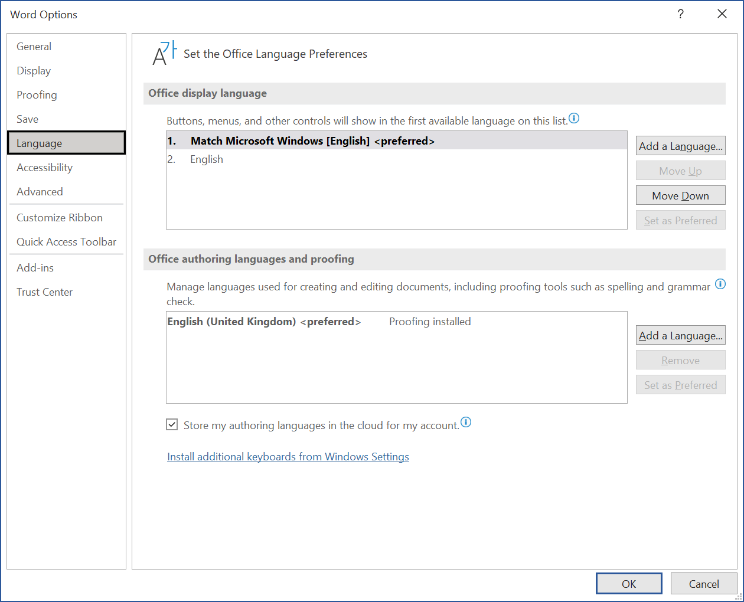Add an authoring language via Add a Language button

click(681, 335)
